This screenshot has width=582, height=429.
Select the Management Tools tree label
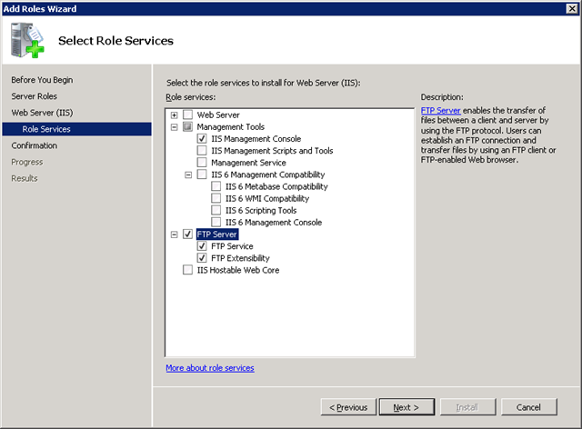[x=230, y=126]
